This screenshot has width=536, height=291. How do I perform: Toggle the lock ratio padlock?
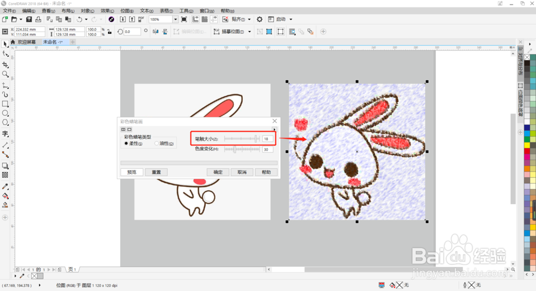(109, 32)
